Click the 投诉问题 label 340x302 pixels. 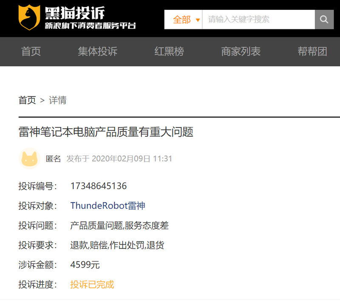pos(38,225)
